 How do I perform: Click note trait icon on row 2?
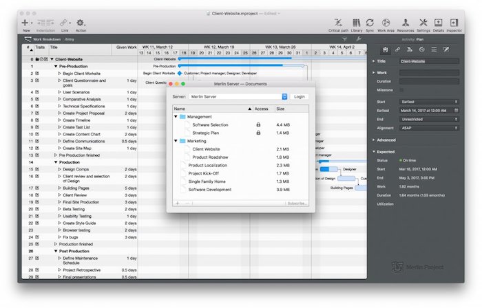(x=37, y=74)
